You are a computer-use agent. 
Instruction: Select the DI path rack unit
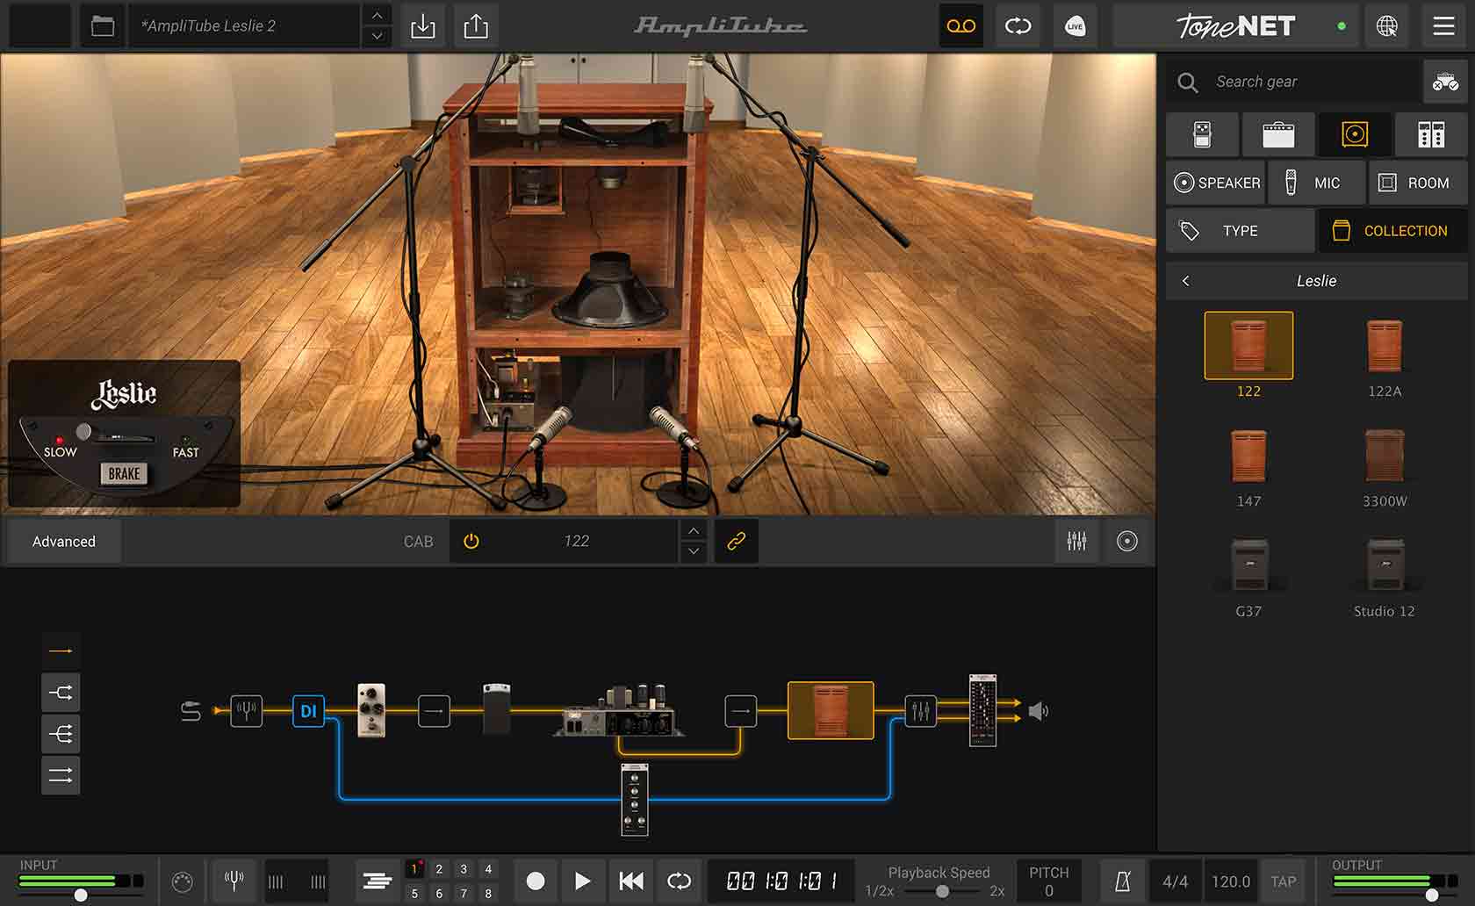click(635, 800)
